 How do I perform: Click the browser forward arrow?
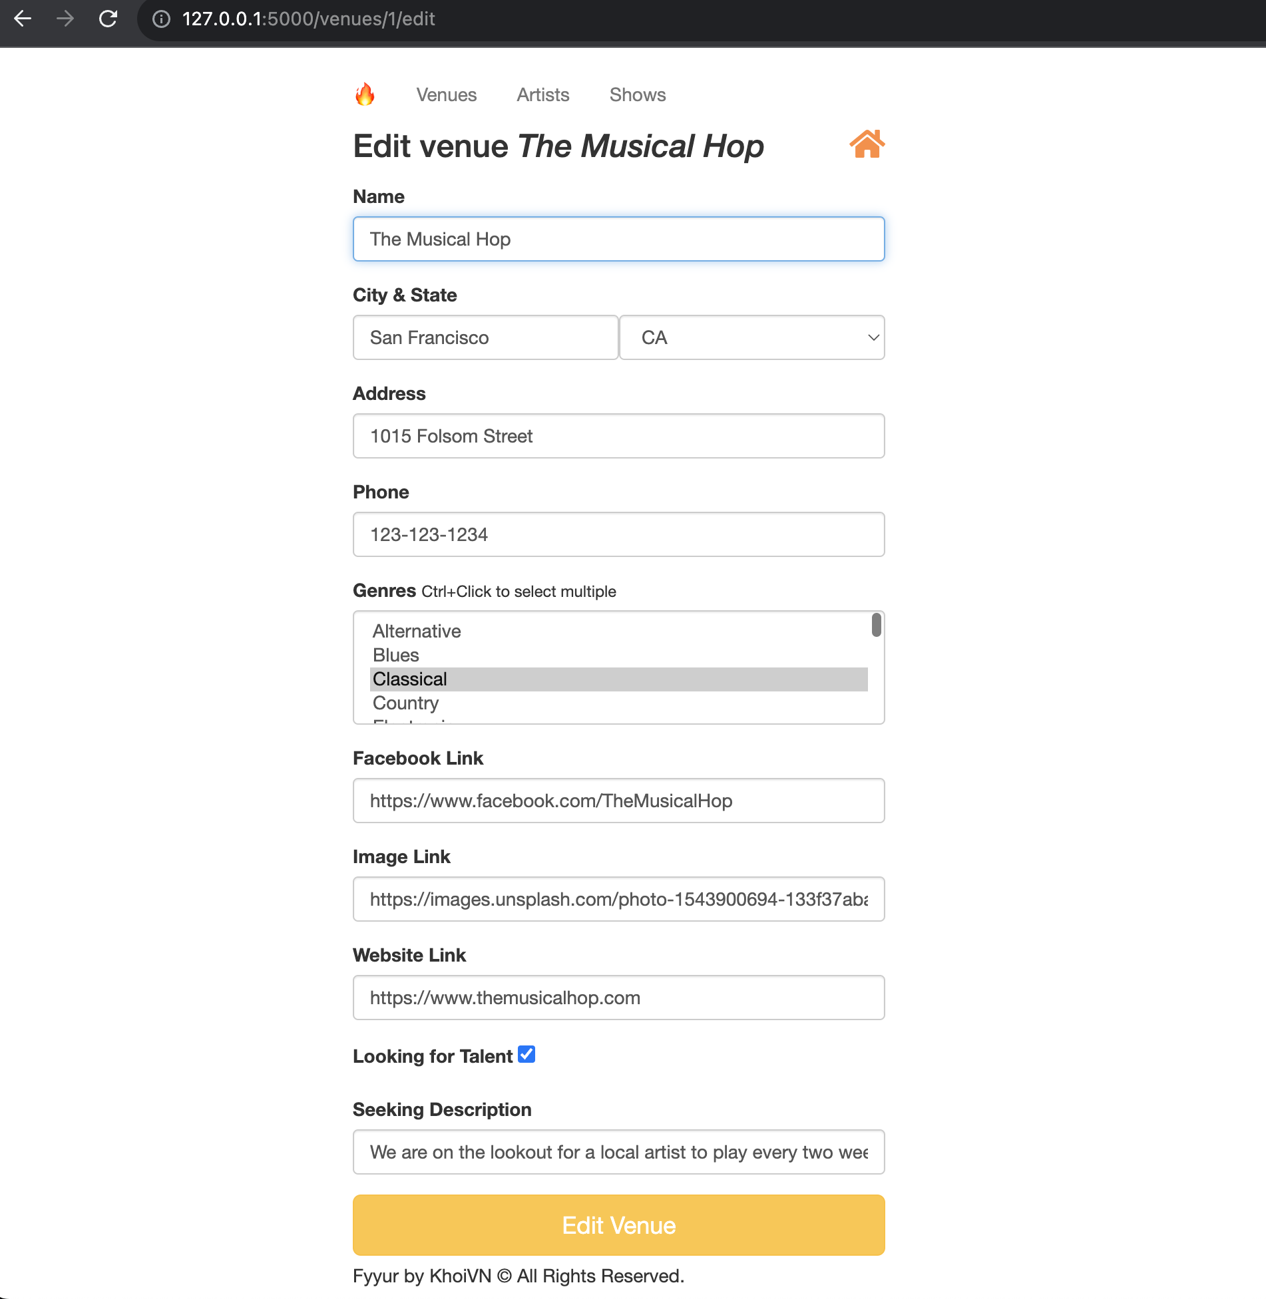65,19
